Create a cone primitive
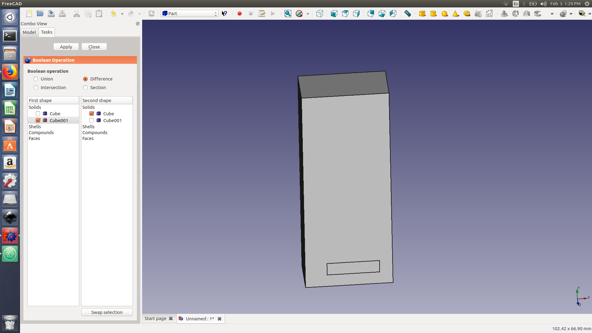Screen dimensions: 592x333 tap(456, 14)
